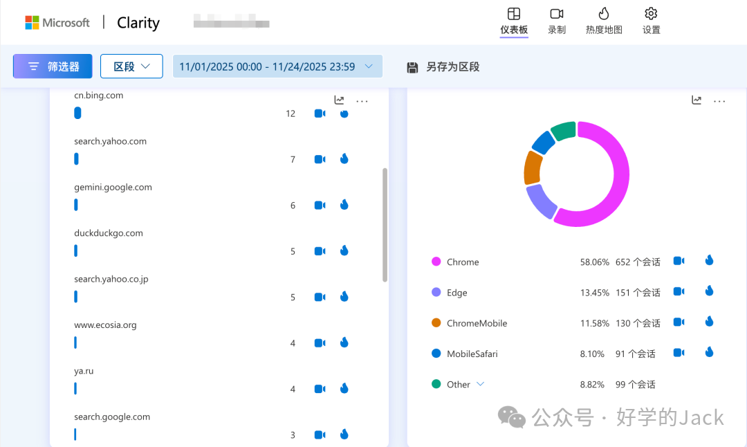View heatmap for www.ecosia.org row
This screenshot has width=747, height=447.
click(344, 343)
